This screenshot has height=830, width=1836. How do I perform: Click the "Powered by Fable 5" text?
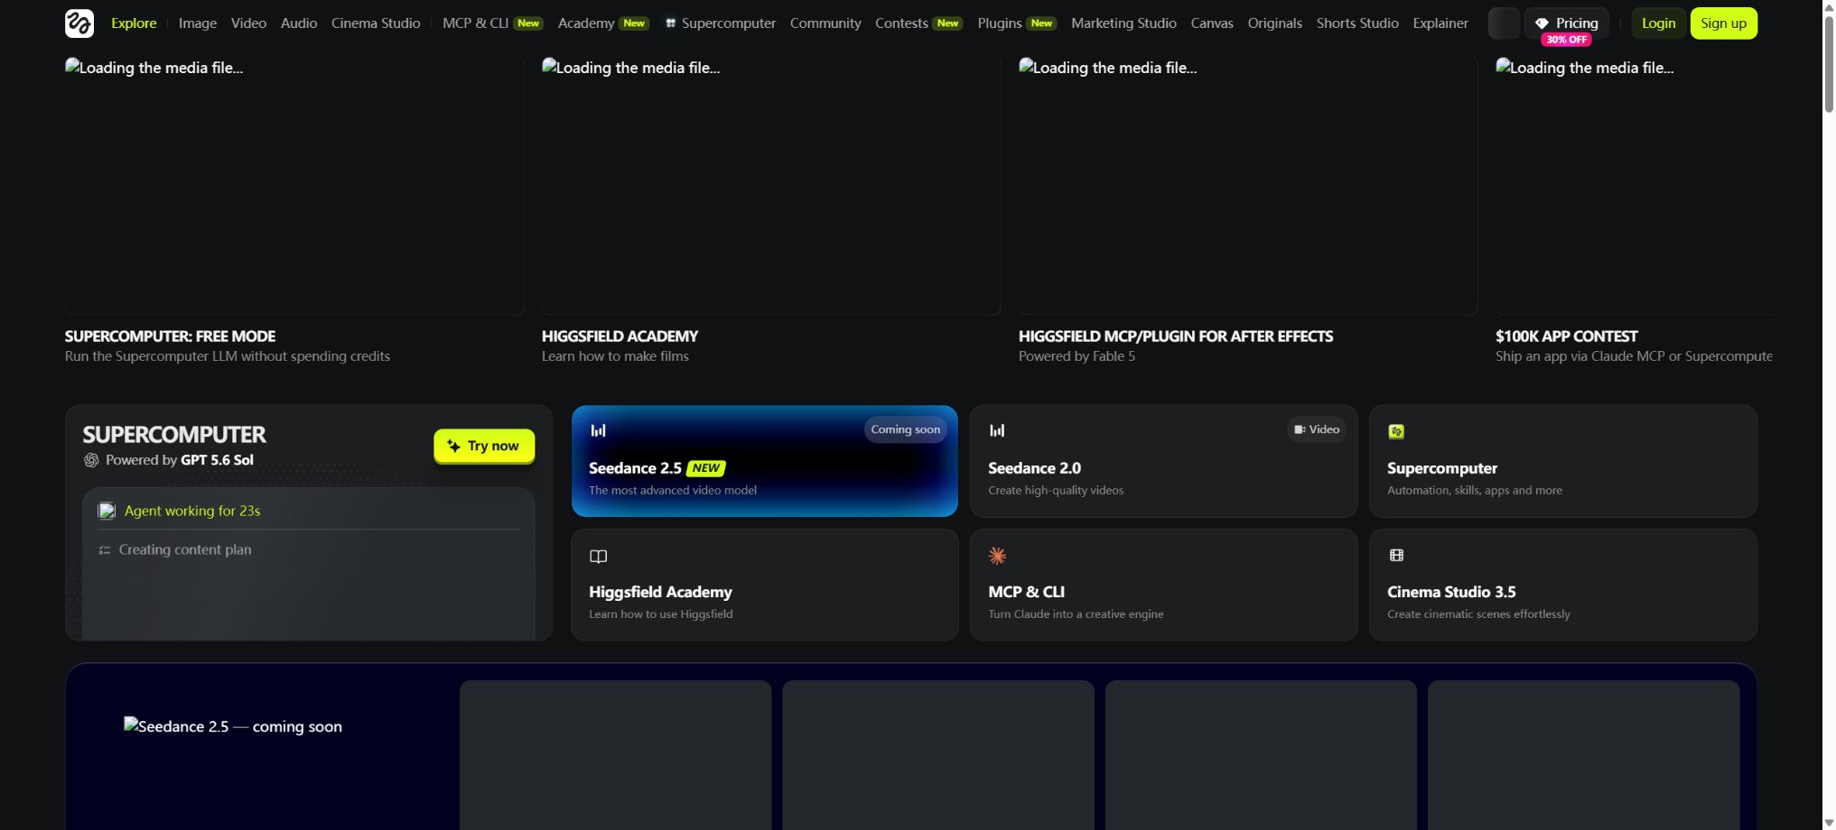coord(1076,356)
